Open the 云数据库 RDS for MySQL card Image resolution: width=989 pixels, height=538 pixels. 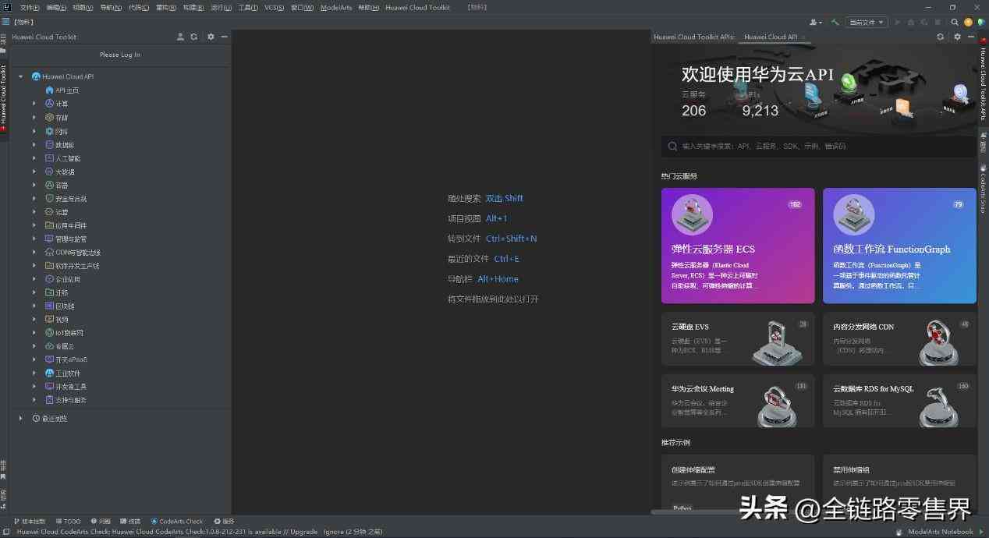[899, 401]
